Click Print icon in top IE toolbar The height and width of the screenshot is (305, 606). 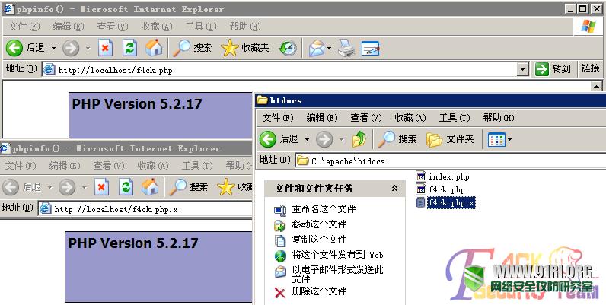346,48
